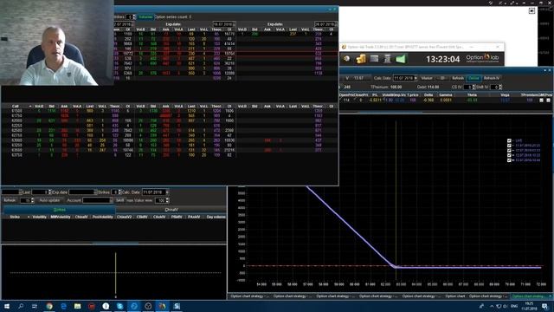Viewport: 554px width, 312px height.
Task: Select the ChinaIV tab in volatility panel
Action: pyautogui.click(x=171, y=210)
